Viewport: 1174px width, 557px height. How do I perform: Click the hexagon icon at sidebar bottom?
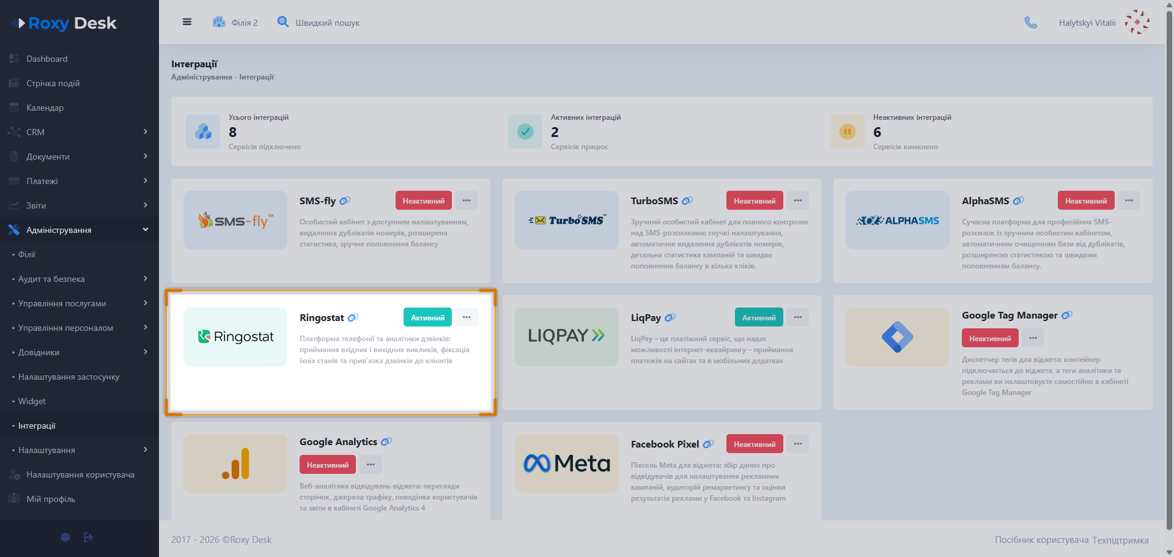pos(65,537)
